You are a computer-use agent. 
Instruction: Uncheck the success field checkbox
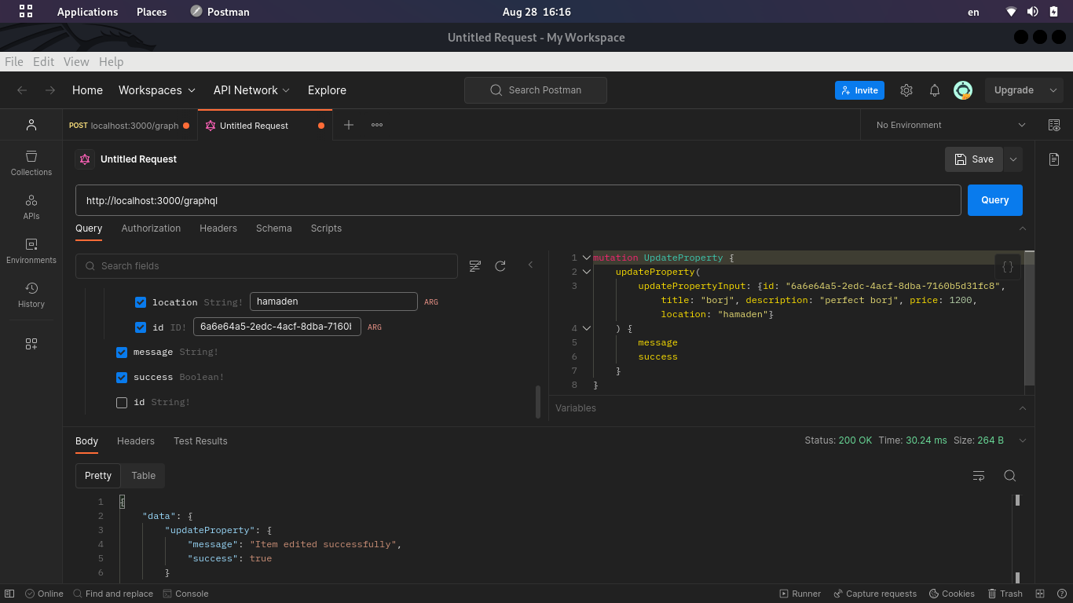(122, 378)
